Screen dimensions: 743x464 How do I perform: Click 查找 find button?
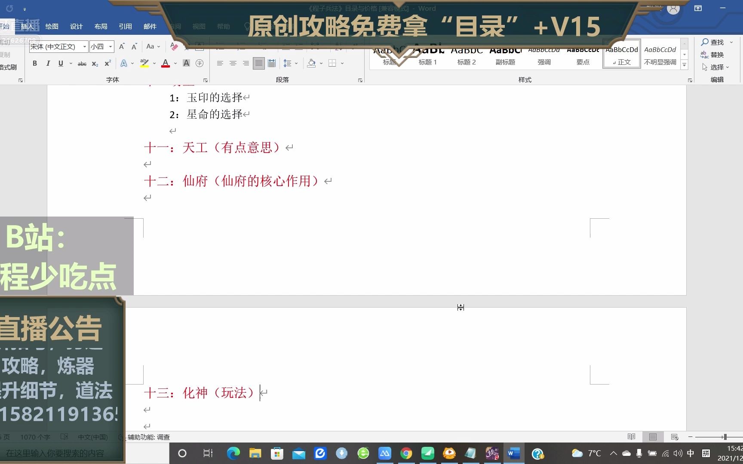(713, 42)
